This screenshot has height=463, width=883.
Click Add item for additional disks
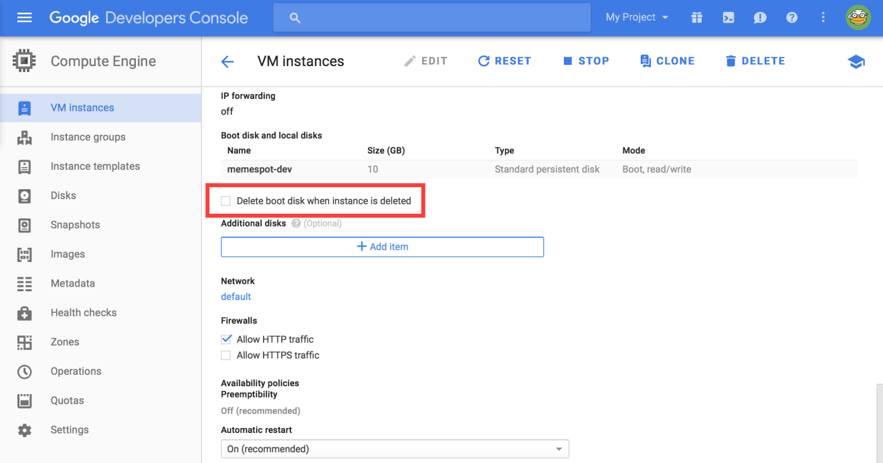pos(382,247)
